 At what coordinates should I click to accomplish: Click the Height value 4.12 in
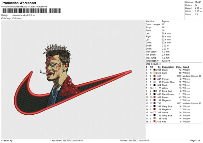(x=198, y=8)
